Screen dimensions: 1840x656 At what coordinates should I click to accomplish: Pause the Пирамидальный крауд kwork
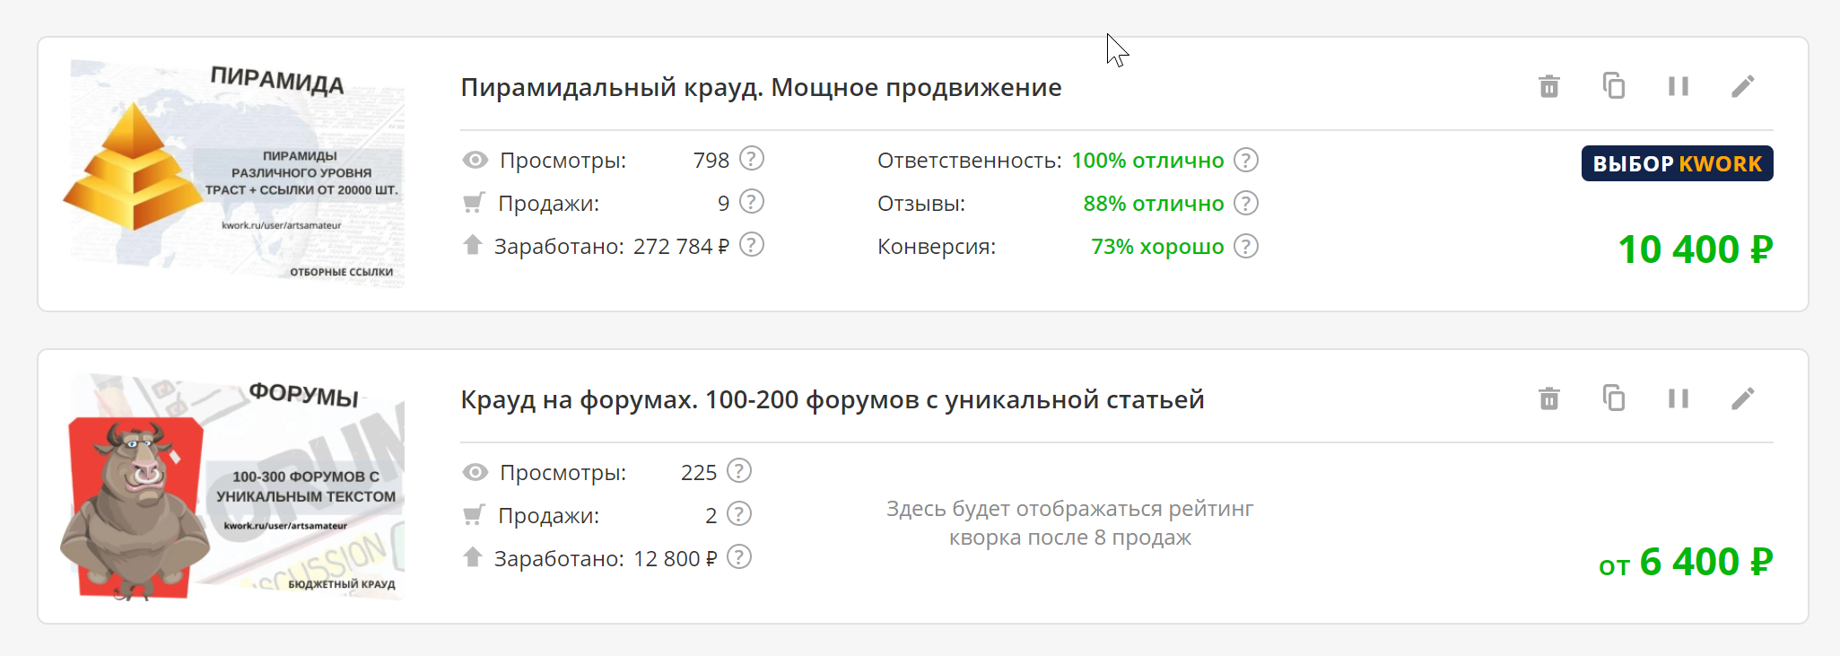(1678, 87)
